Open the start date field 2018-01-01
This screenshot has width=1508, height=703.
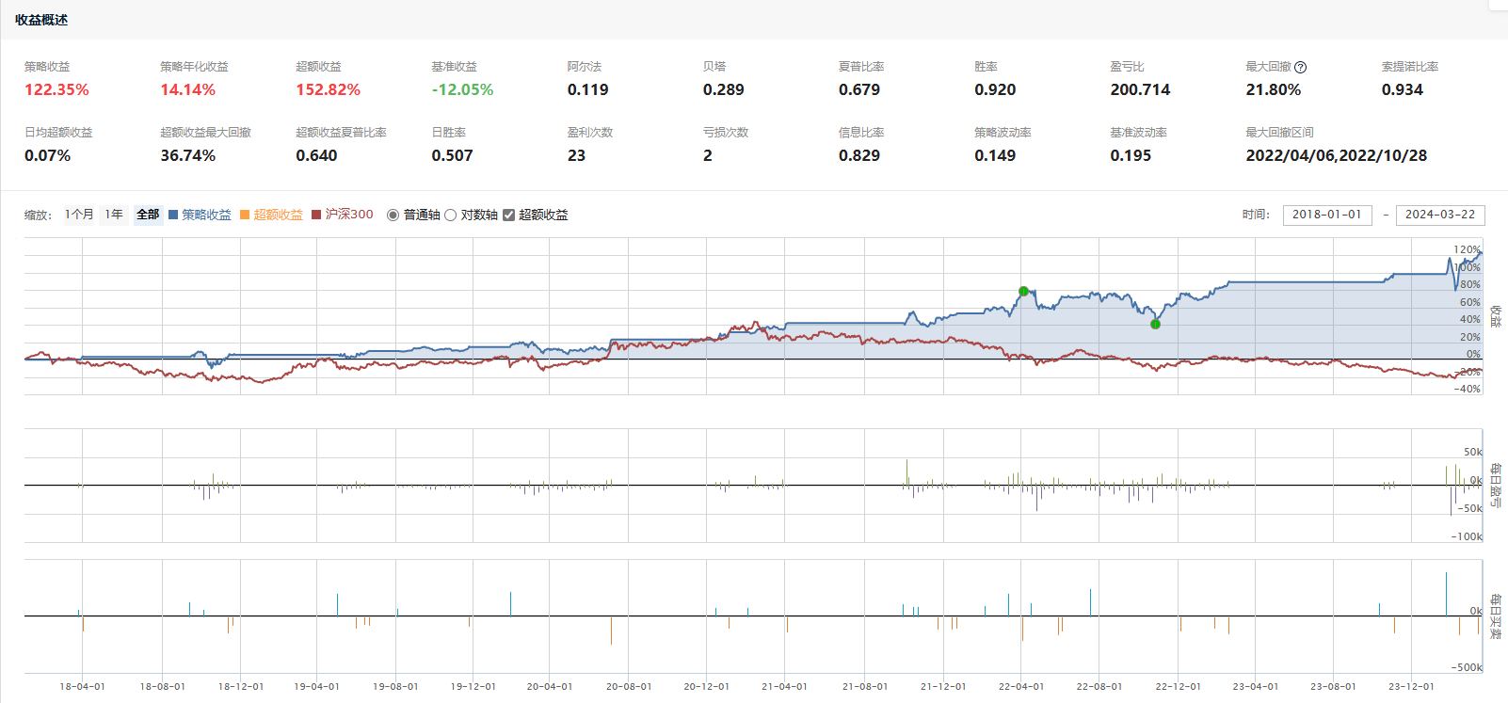coord(1326,215)
